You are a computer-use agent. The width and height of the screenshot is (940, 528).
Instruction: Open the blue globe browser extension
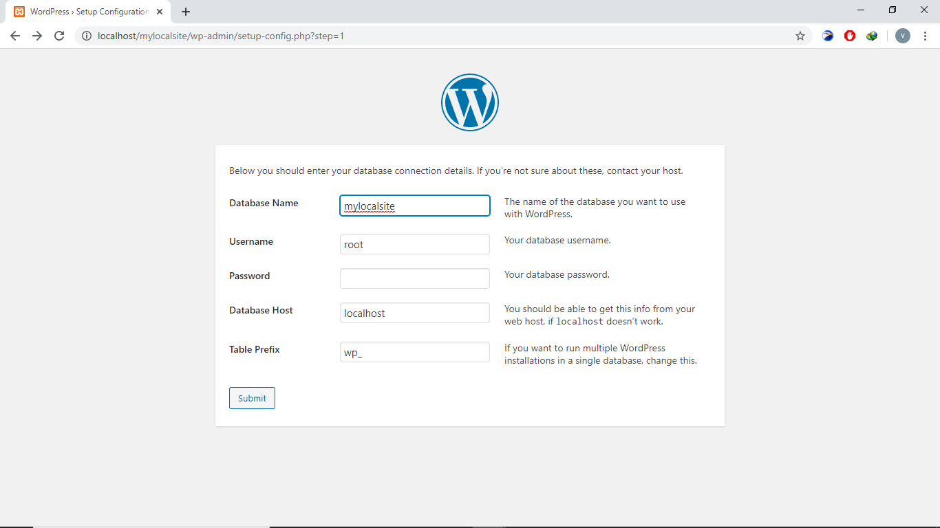[828, 36]
